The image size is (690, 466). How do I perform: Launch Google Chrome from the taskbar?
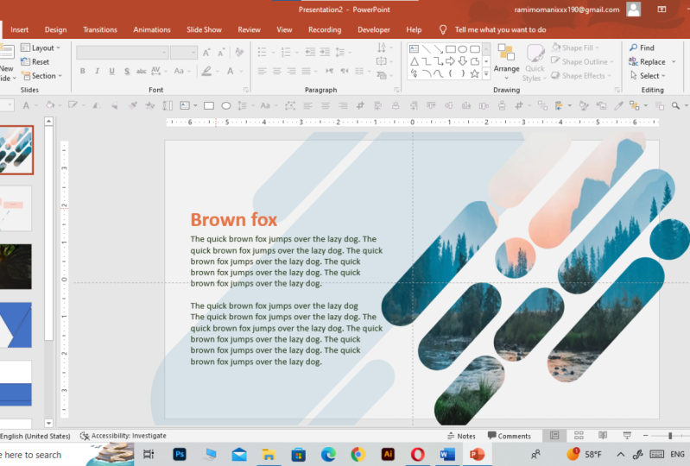(358, 454)
